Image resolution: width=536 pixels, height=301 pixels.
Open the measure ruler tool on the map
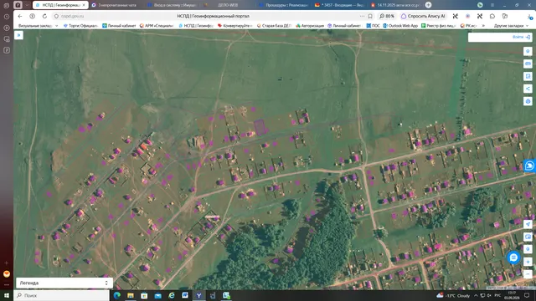528,64
